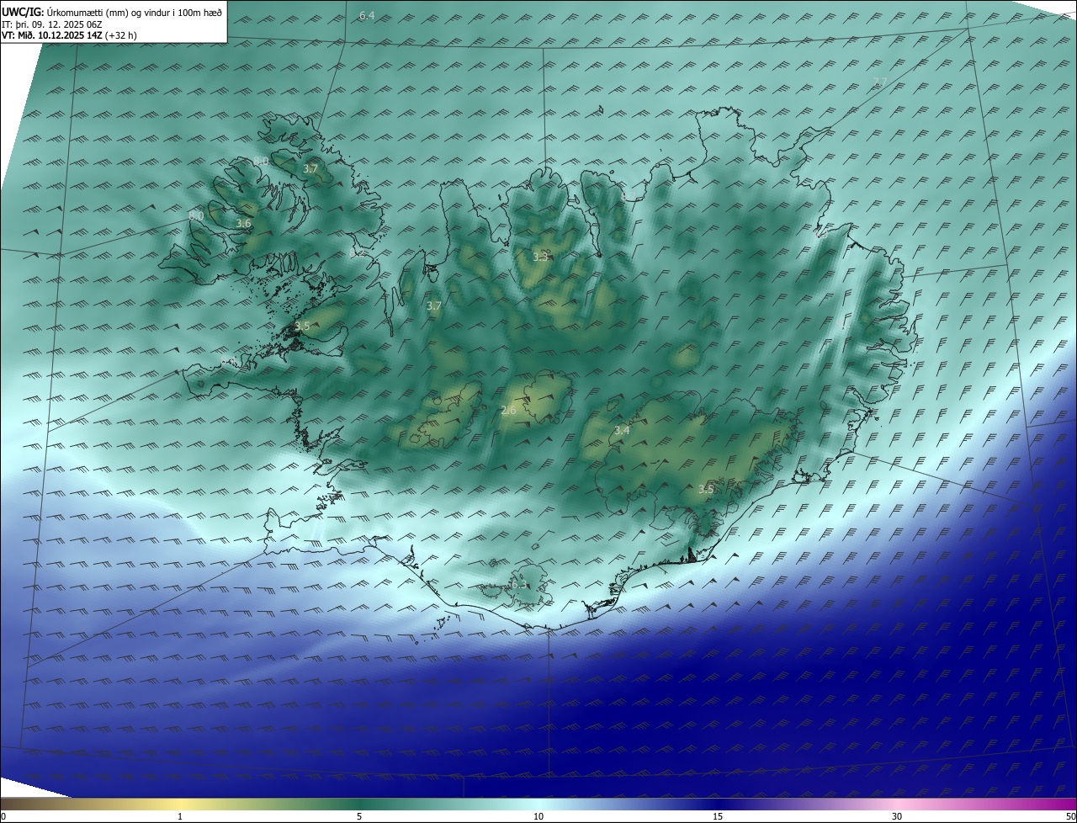Viewport: 1077px width, 823px height.
Task: Click the 'IT: þri. 09. 12. 2025 06Z' line
Action: 54,25
